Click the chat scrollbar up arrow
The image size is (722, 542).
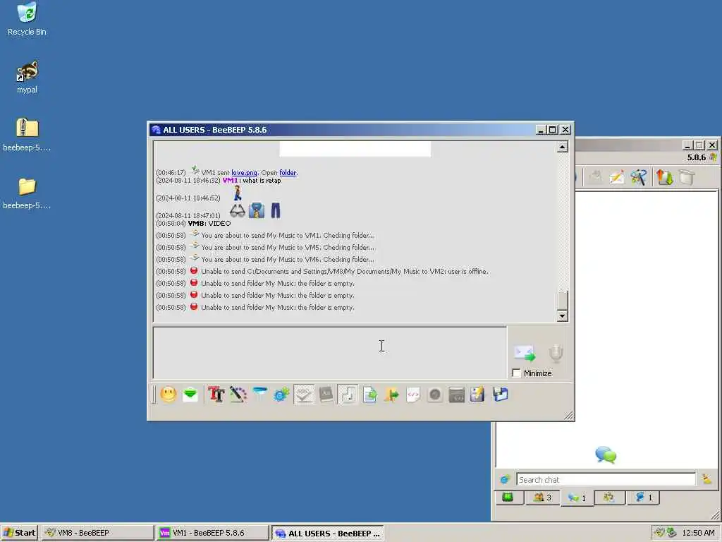point(562,147)
